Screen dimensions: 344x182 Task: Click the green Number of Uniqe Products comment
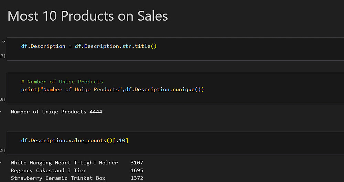62,82
